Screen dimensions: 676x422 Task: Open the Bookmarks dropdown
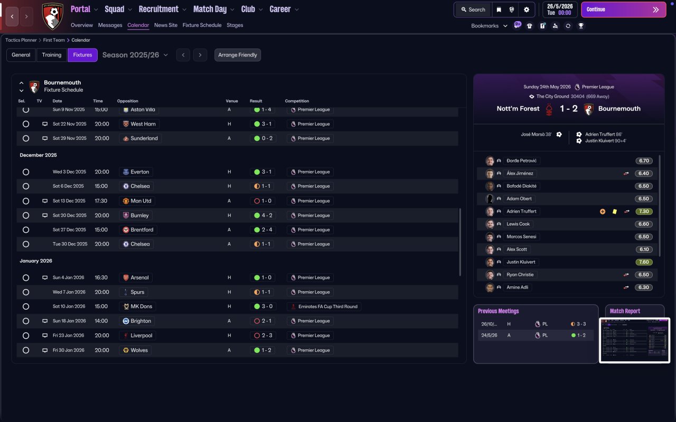[x=489, y=26]
